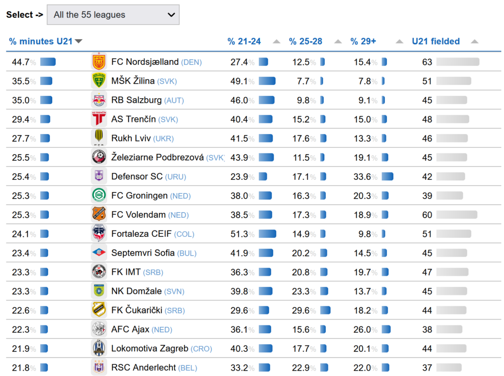
Task: Click the FC Volendam club logo
Action: tap(99, 215)
